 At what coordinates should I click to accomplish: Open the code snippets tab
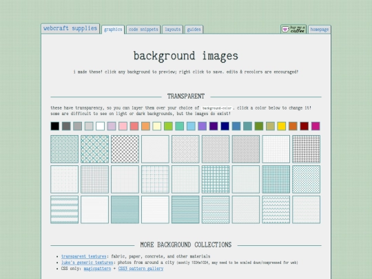(x=143, y=30)
